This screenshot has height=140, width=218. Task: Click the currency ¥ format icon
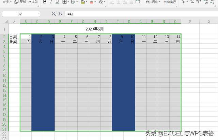[183, 2]
